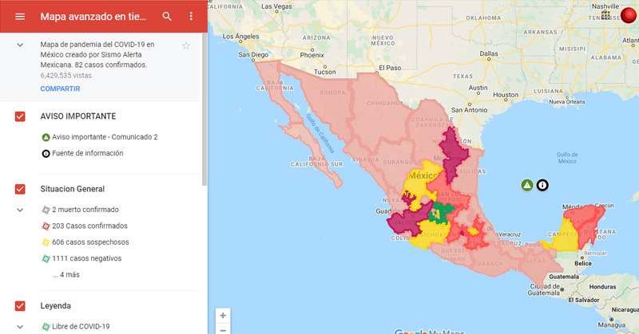Screen dimensions: 639x334
Task: Click the green triangle marker on the map
Action: tap(526, 185)
